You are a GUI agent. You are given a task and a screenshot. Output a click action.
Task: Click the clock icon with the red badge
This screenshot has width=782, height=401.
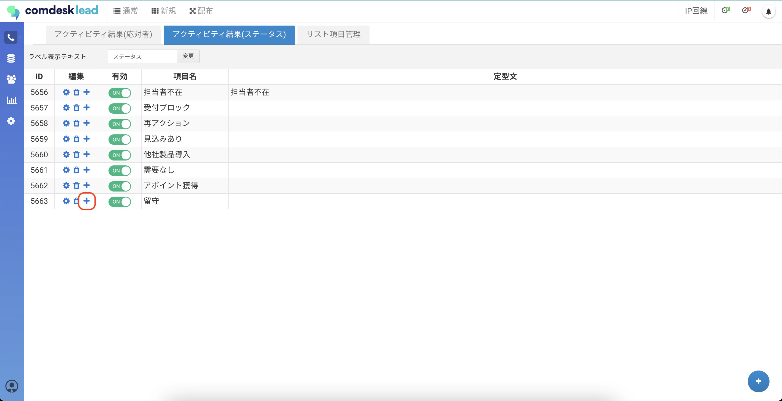(x=746, y=10)
